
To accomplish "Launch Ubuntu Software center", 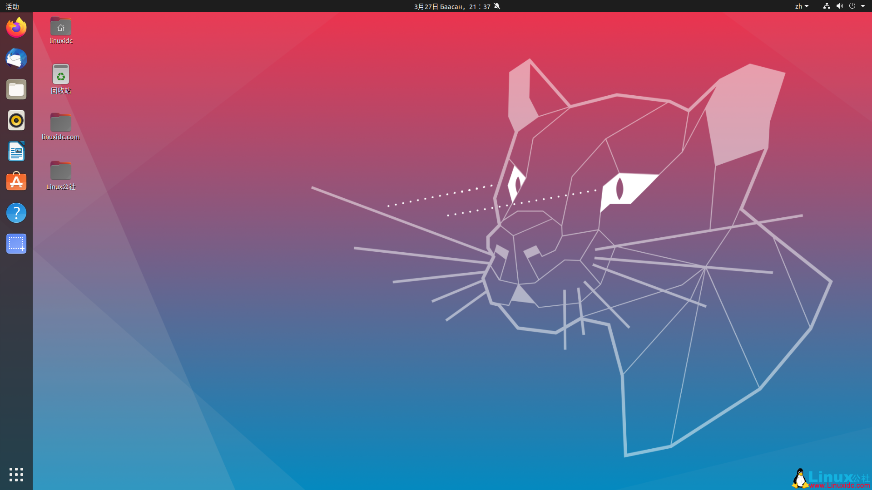I will click(x=16, y=182).
